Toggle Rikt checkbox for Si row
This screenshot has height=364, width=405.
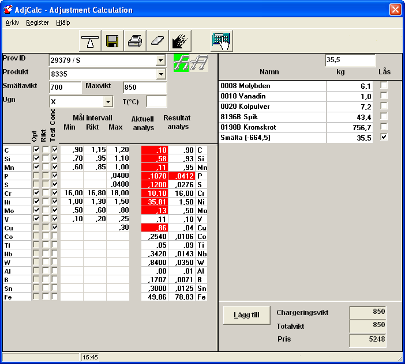[46, 158]
